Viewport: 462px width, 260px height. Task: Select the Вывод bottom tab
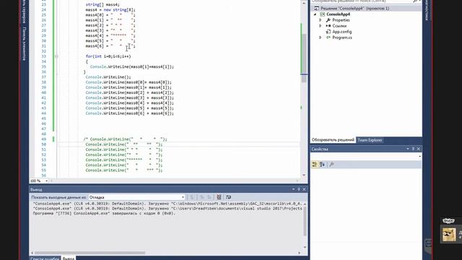[69, 259]
